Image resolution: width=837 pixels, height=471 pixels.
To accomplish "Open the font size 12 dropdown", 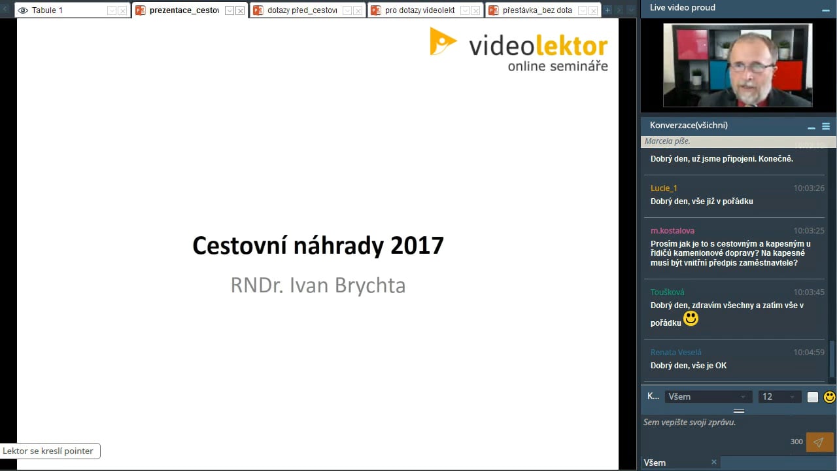I will (x=779, y=396).
